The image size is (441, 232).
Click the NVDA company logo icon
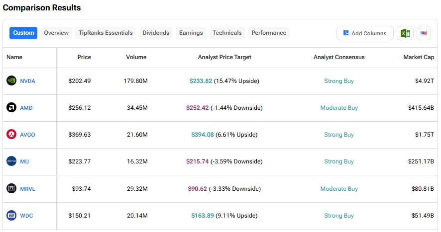(x=11, y=81)
